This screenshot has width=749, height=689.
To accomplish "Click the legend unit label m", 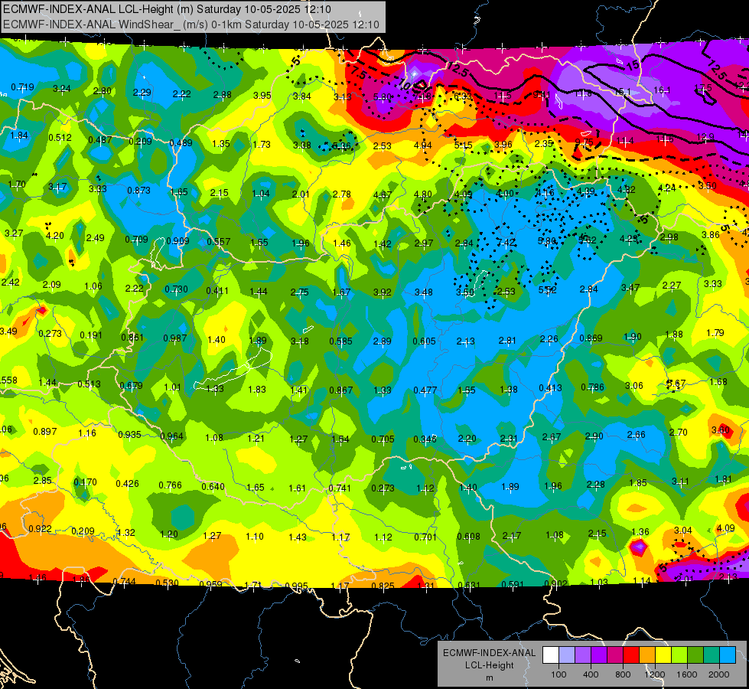I will point(489,678).
